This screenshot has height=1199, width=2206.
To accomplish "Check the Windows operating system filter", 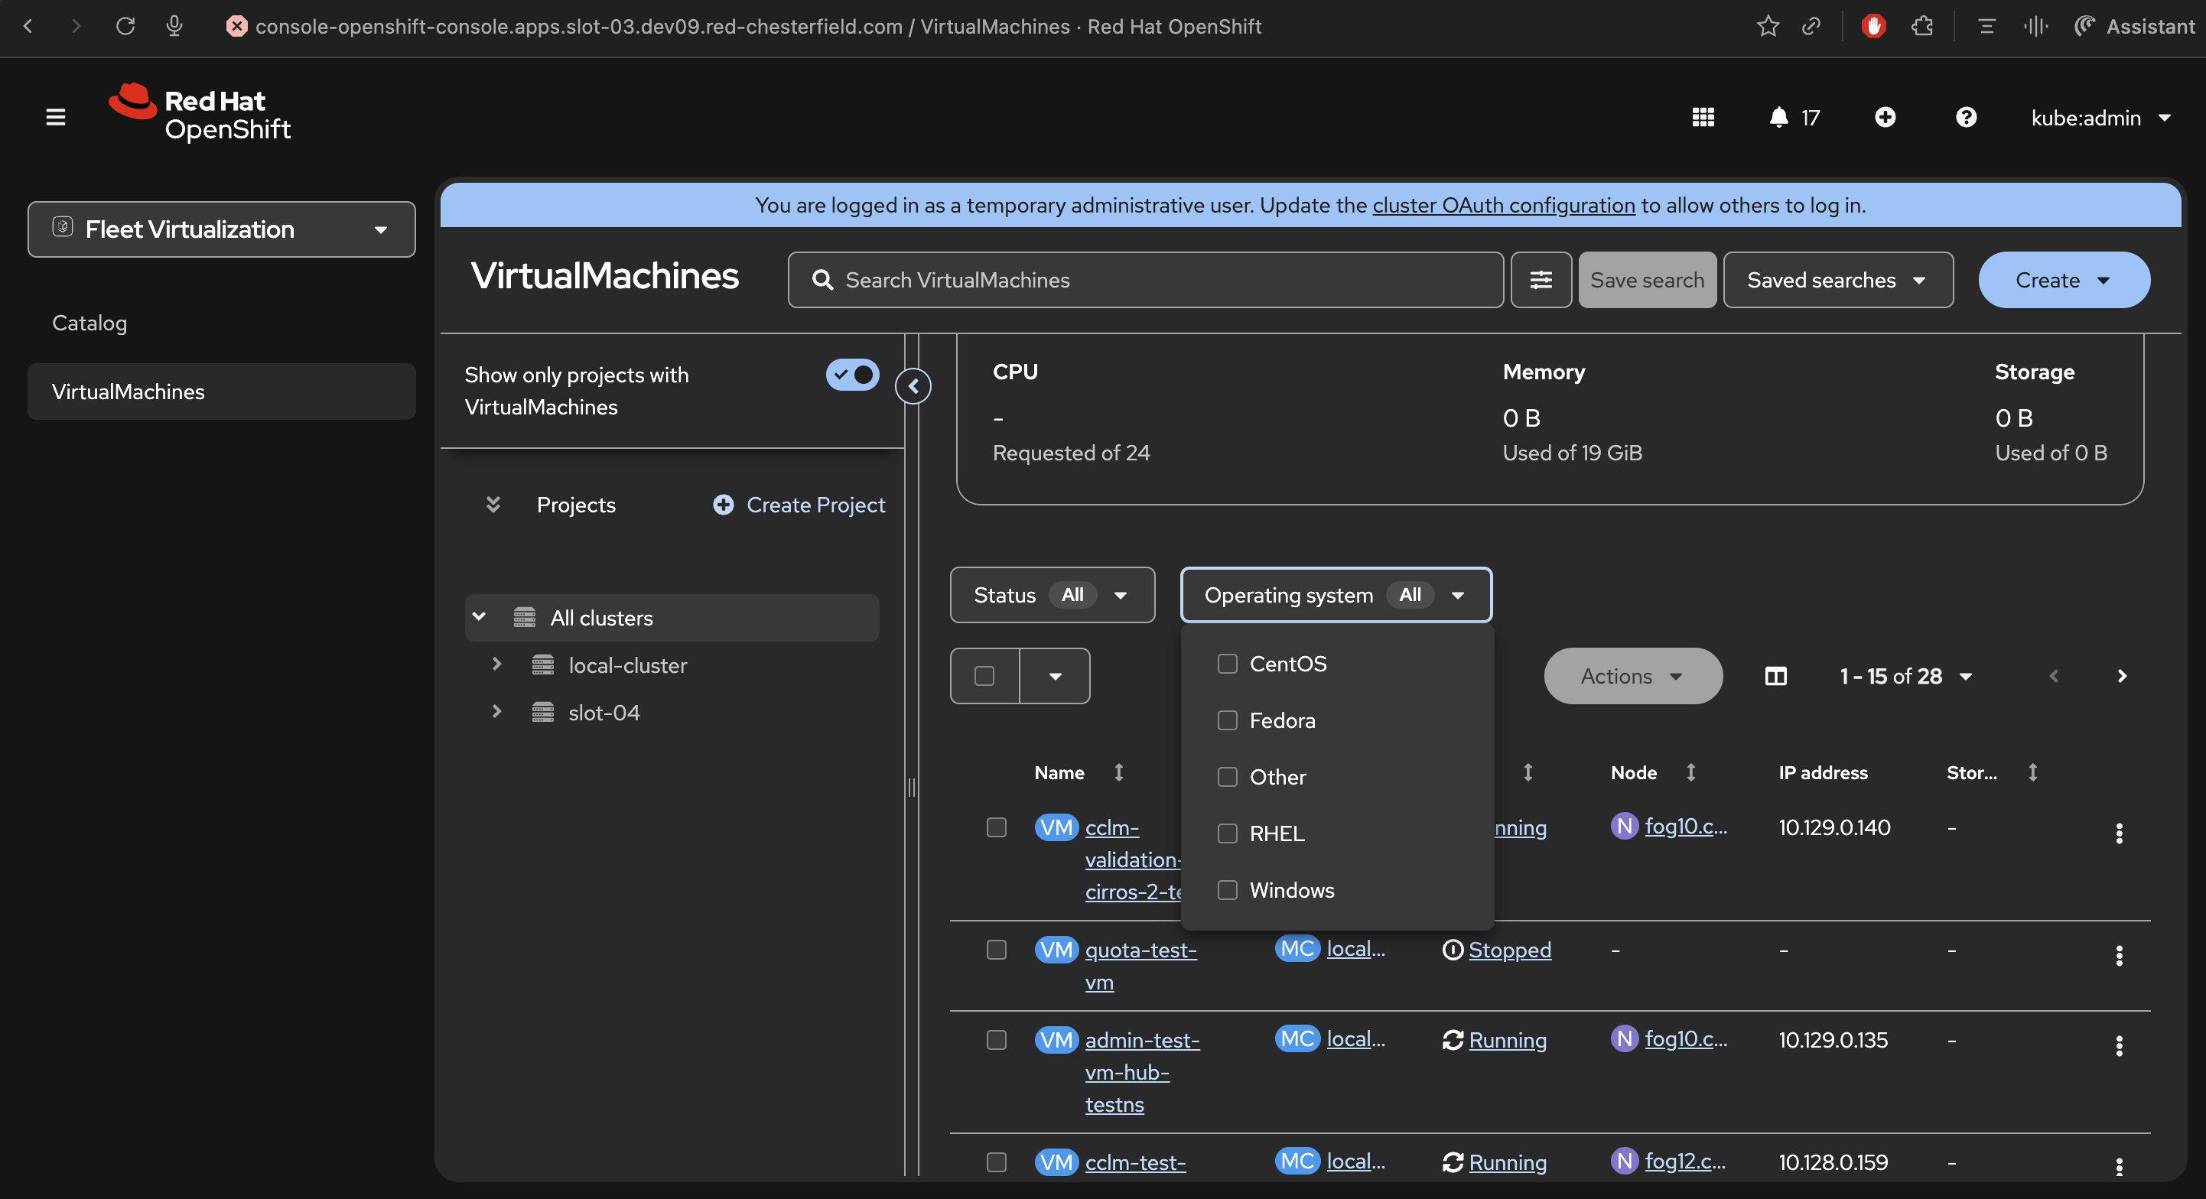I will [1227, 890].
